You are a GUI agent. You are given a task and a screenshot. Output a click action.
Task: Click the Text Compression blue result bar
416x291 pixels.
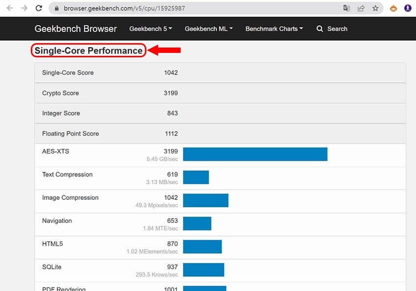coord(196,177)
